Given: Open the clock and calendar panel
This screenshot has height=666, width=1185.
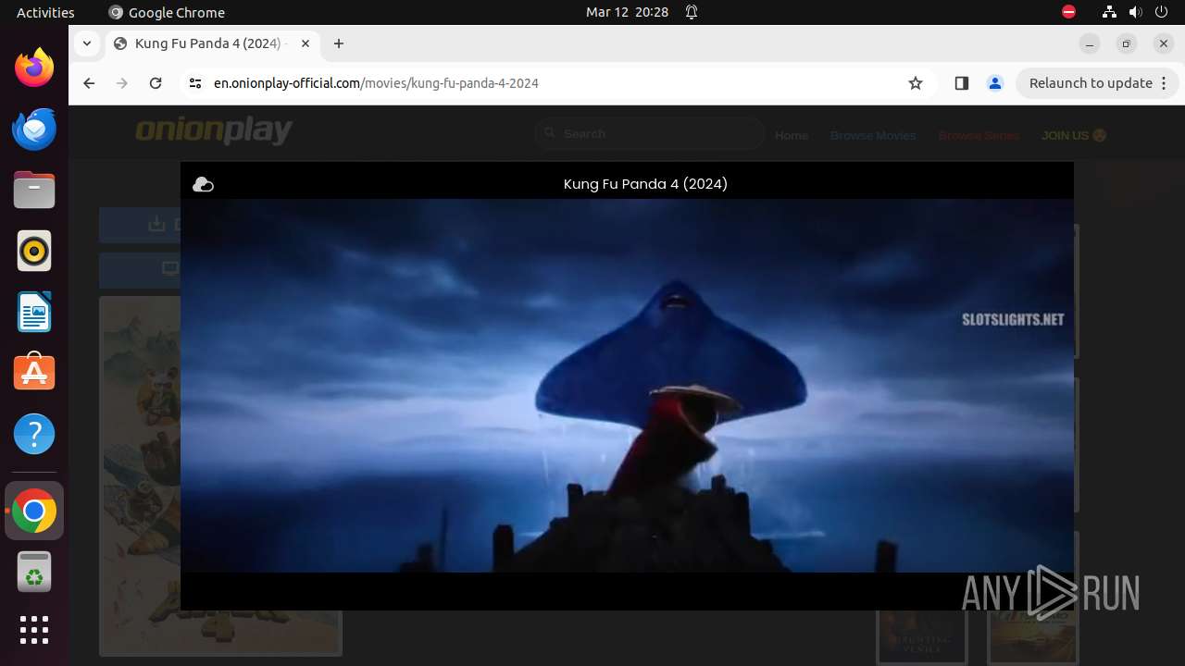Looking at the screenshot, I should [627, 12].
